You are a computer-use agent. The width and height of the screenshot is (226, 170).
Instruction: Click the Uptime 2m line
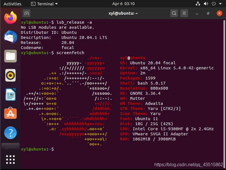coord(132,73)
